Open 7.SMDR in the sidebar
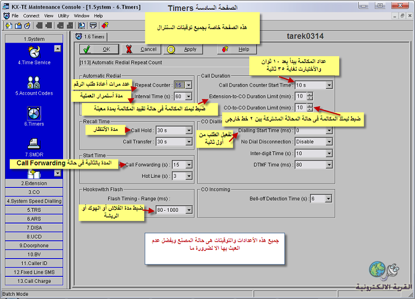 [34, 147]
